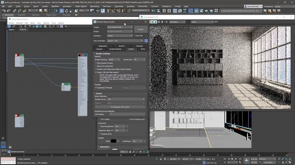Viewport: 295px width, 165px height.
Task: Toggle the Spinner Snap icon
Action: 124,11
